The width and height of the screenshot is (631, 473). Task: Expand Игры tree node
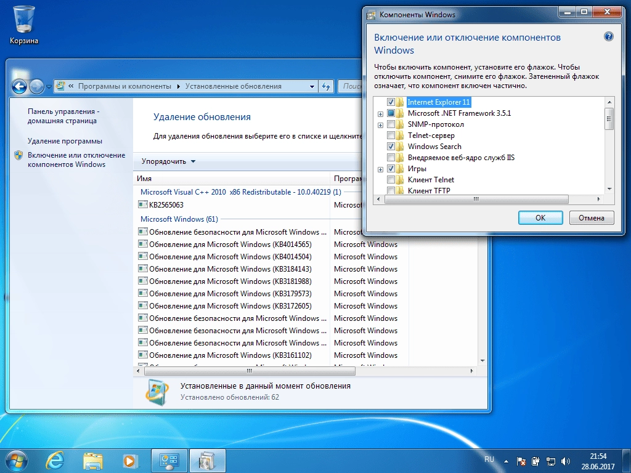tap(380, 169)
